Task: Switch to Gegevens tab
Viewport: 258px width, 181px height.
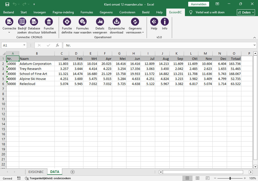Action: point(106,12)
